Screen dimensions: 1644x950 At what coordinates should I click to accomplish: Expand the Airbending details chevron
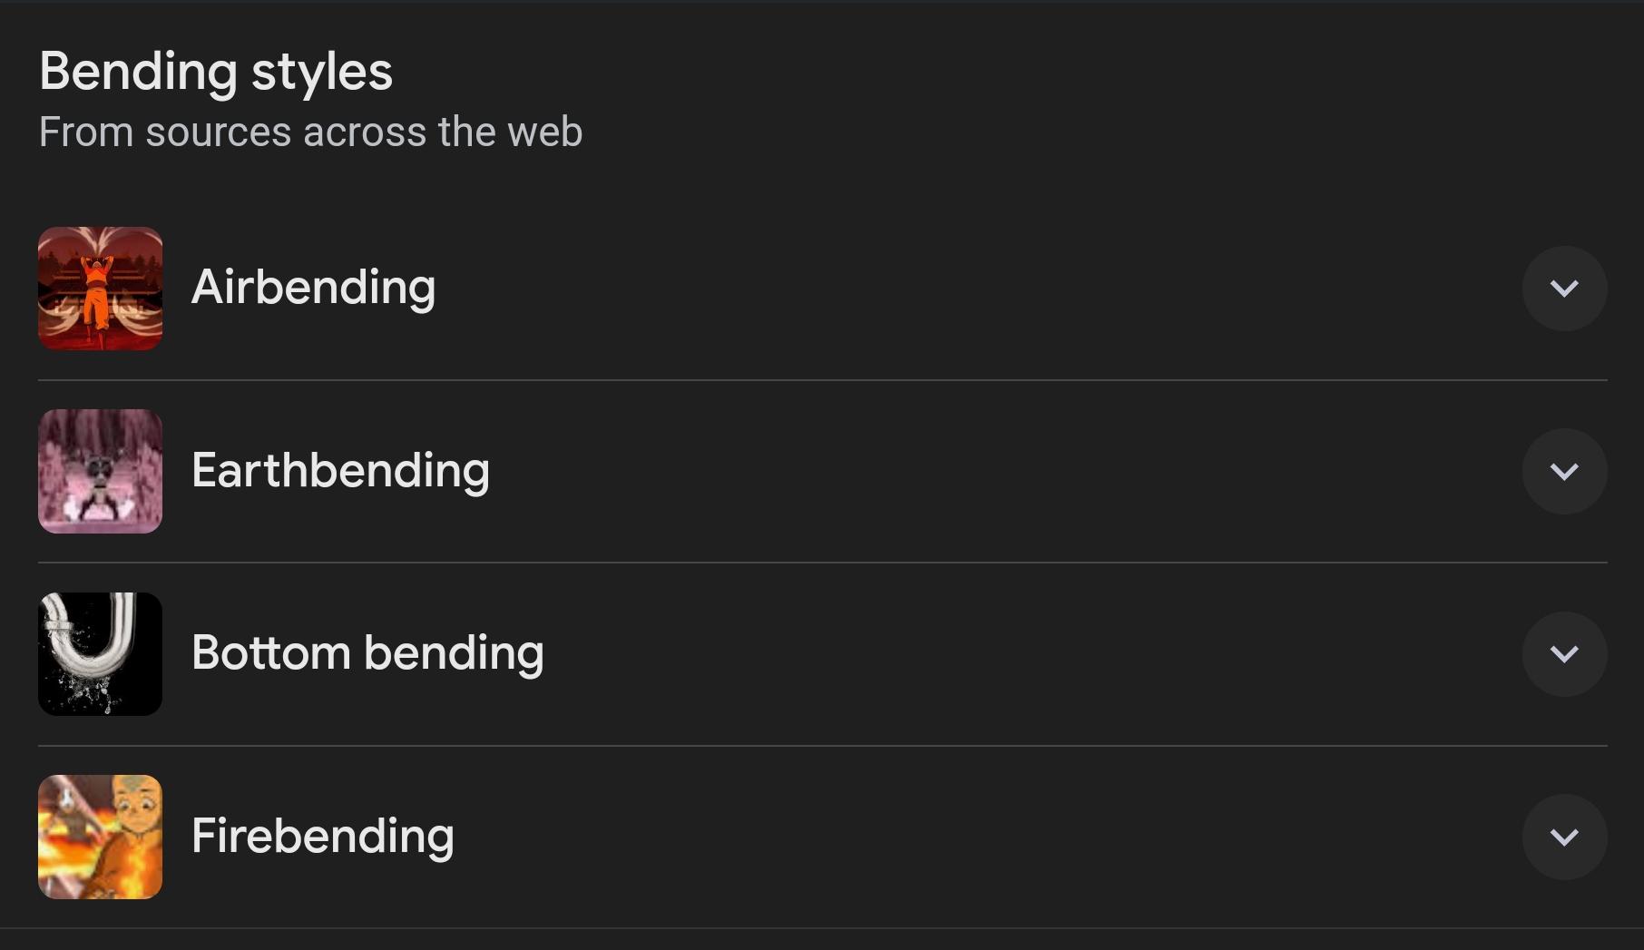pos(1564,289)
